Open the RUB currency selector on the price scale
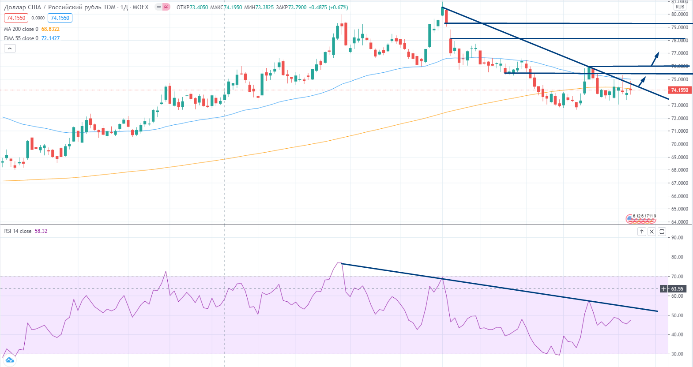This screenshot has height=367, width=693. point(680,7)
